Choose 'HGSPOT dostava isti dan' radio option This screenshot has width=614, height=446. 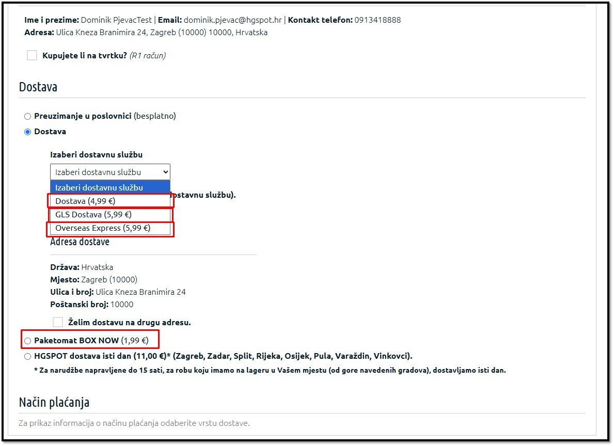[28, 356]
